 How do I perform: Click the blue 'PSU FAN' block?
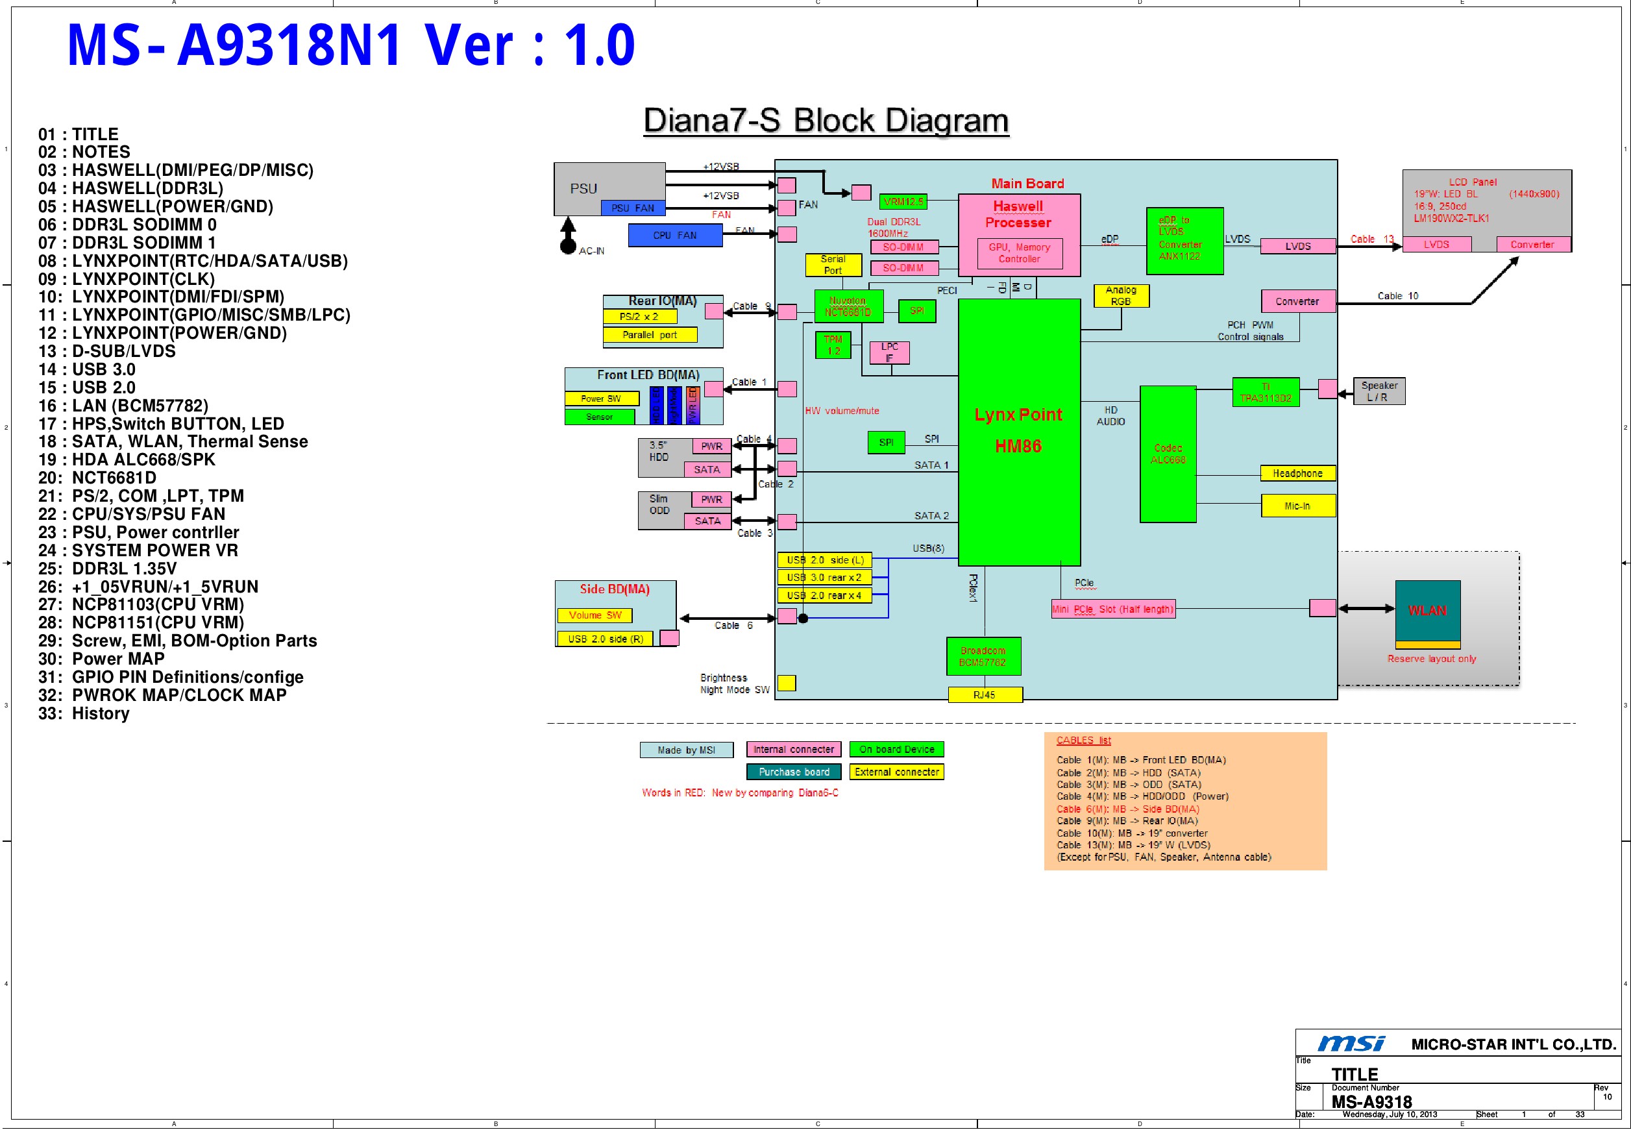[x=633, y=208]
